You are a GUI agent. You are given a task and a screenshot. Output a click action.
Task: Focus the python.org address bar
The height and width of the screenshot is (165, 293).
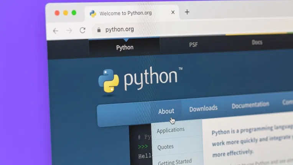pos(153,29)
